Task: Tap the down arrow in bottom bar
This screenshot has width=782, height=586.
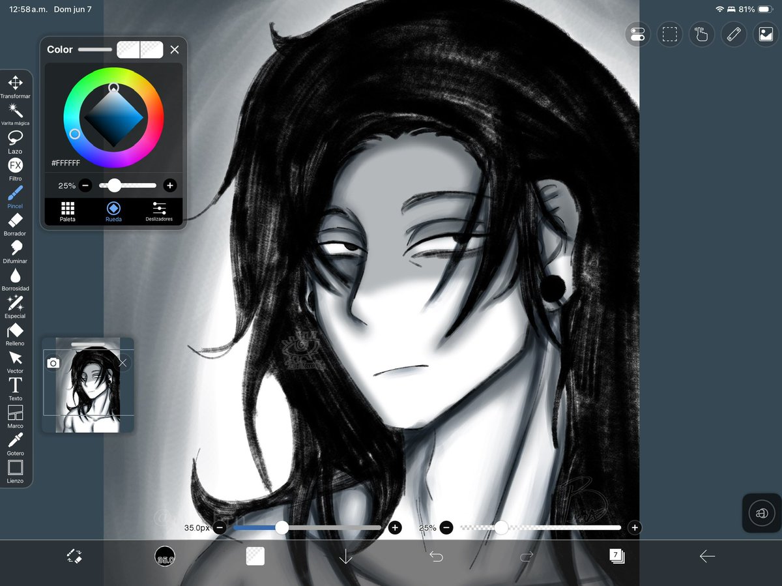Action: 345,557
